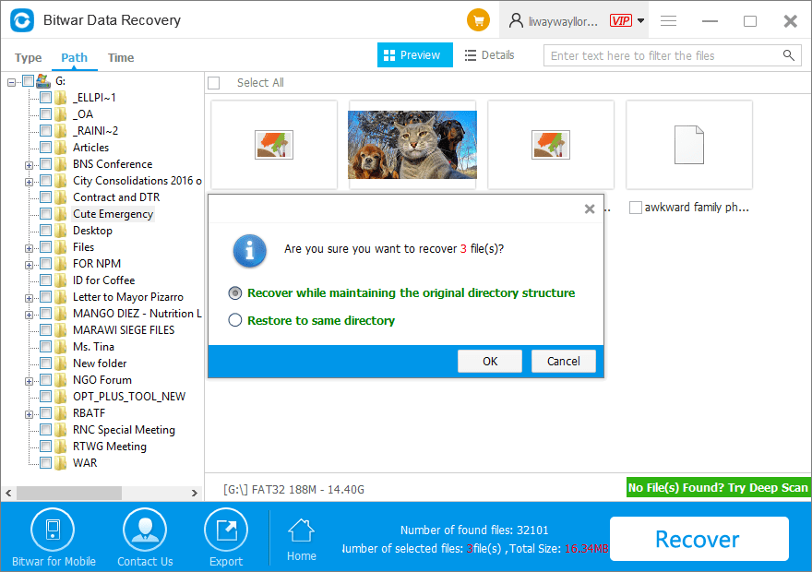This screenshot has height=572, width=812.
Task: Go to Home screen
Action: [x=301, y=539]
